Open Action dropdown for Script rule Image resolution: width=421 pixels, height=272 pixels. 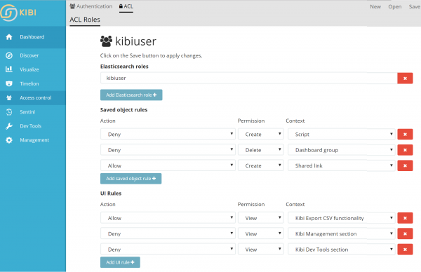click(168, 134)
